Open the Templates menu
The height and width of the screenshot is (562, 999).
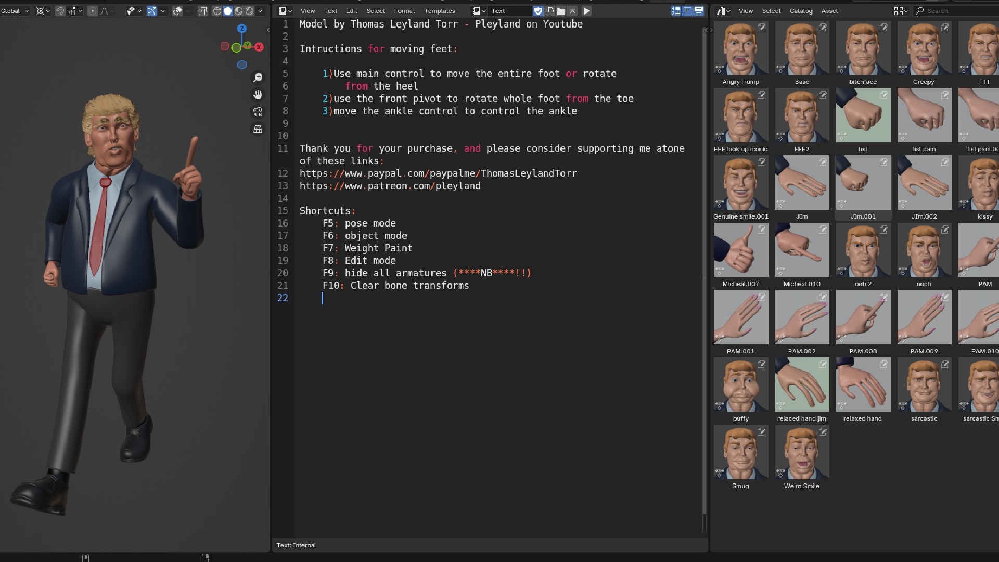coord(439,11)
